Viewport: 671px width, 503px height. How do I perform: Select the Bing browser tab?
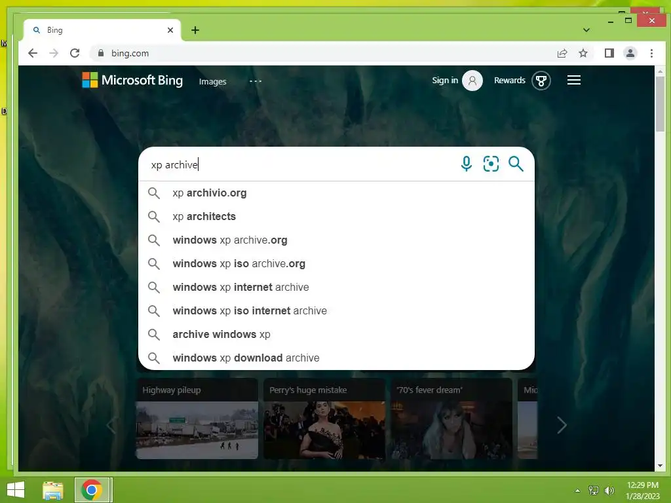[102, 30]
